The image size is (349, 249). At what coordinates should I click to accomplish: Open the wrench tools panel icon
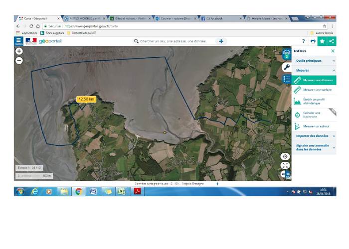[x=286, y=67]
